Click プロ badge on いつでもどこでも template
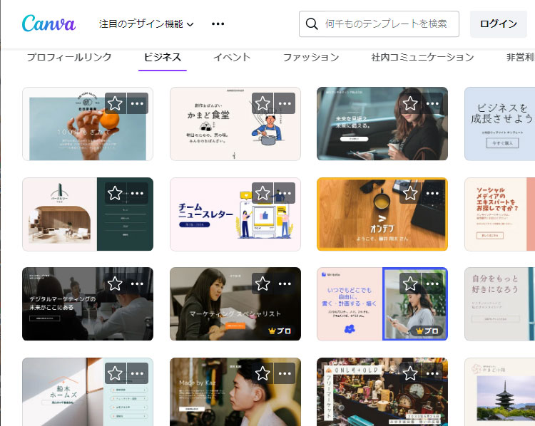This screenshot has height=426, width=535. point(427,331)
